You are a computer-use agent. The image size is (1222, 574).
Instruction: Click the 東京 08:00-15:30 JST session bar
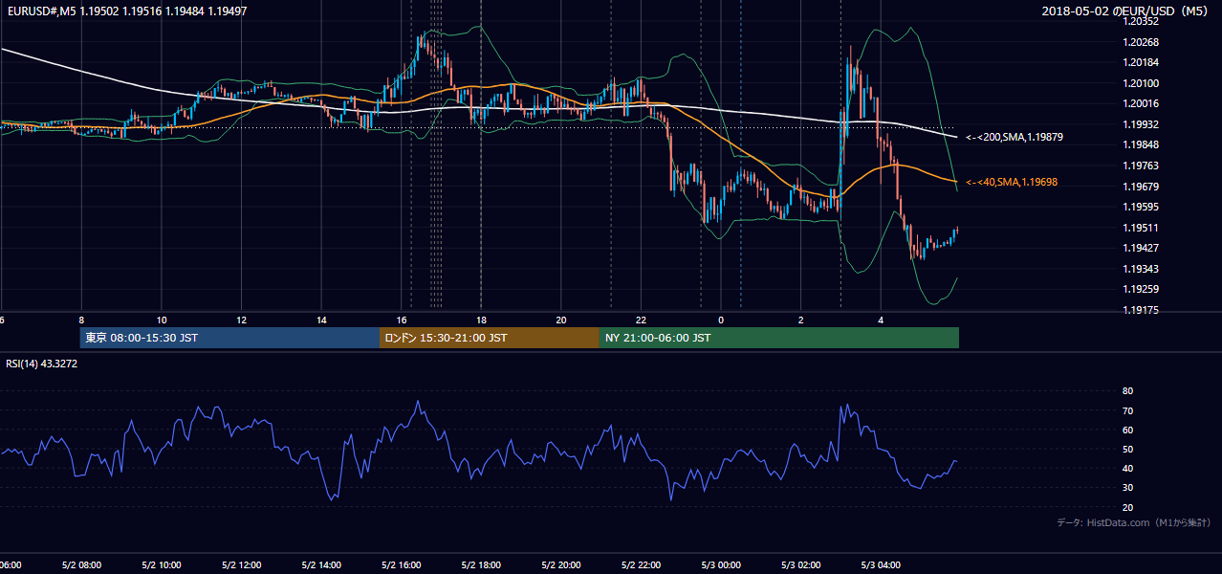click(x=229, y=338)
